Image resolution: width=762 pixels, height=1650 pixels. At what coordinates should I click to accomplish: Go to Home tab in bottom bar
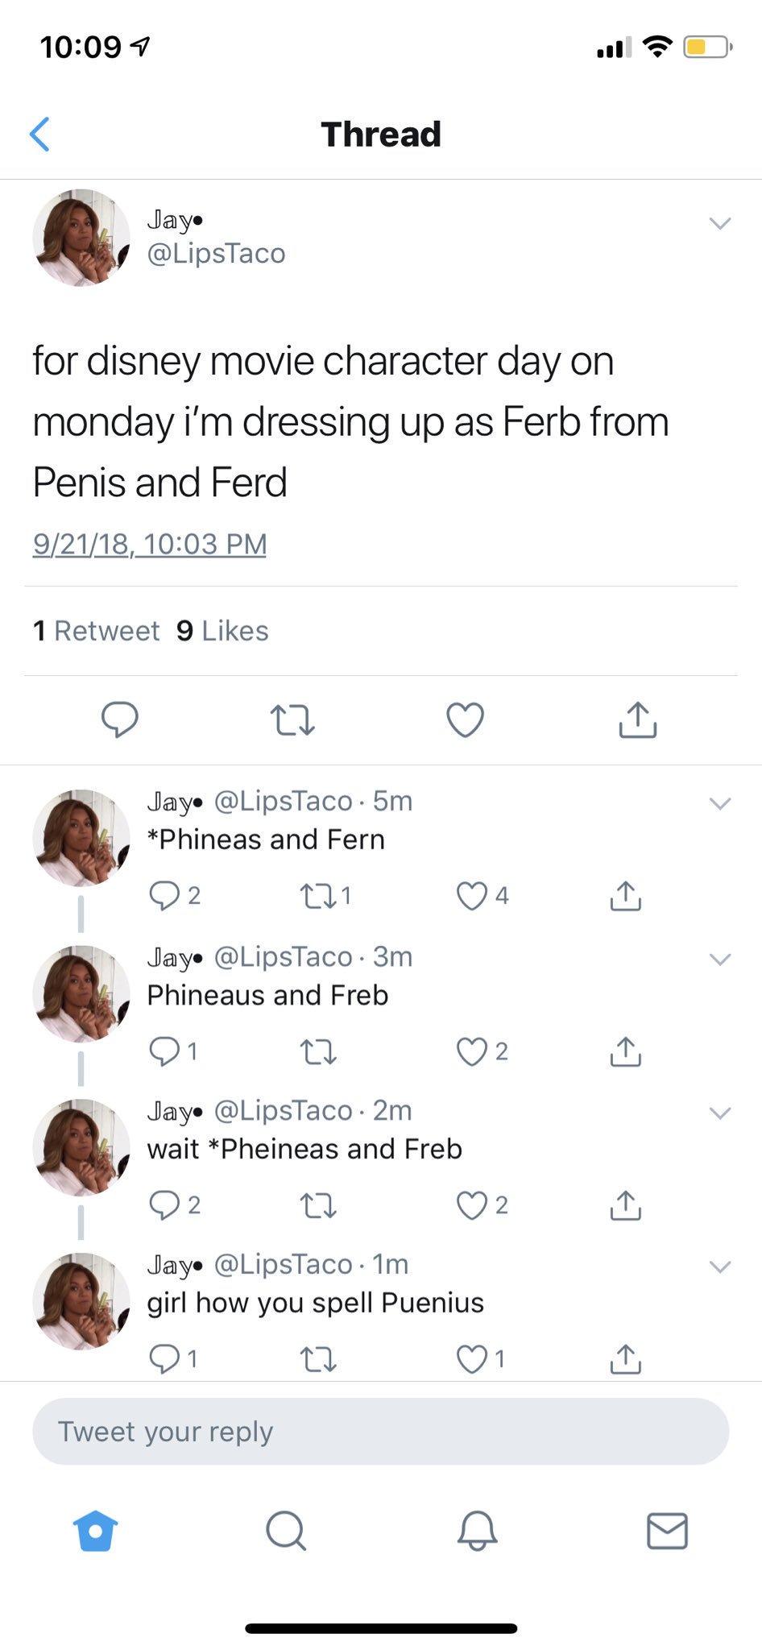point(95,1530)
